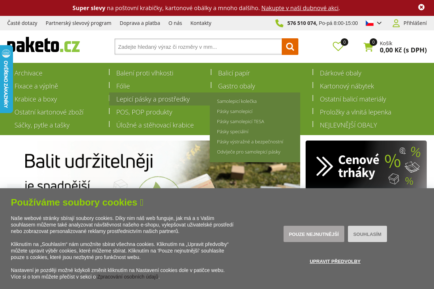
Task: Click UPRAVIT PŘEDVOLBY to customize cookies
Action: (335, 261)
